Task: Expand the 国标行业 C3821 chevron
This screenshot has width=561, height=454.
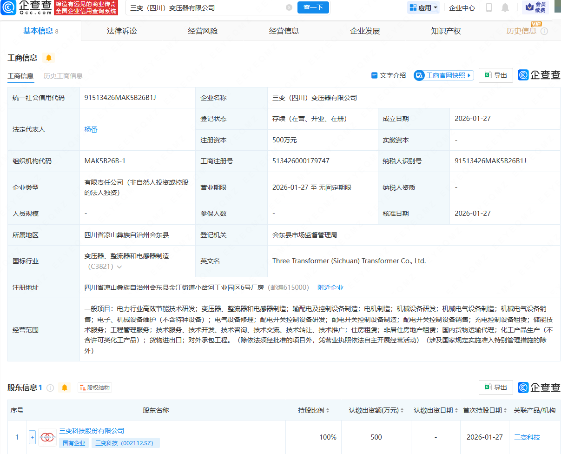Action: (x=119, y=267)
